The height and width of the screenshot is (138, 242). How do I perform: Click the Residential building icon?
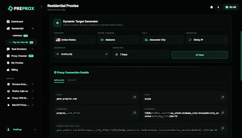click(x=8, y=29)
